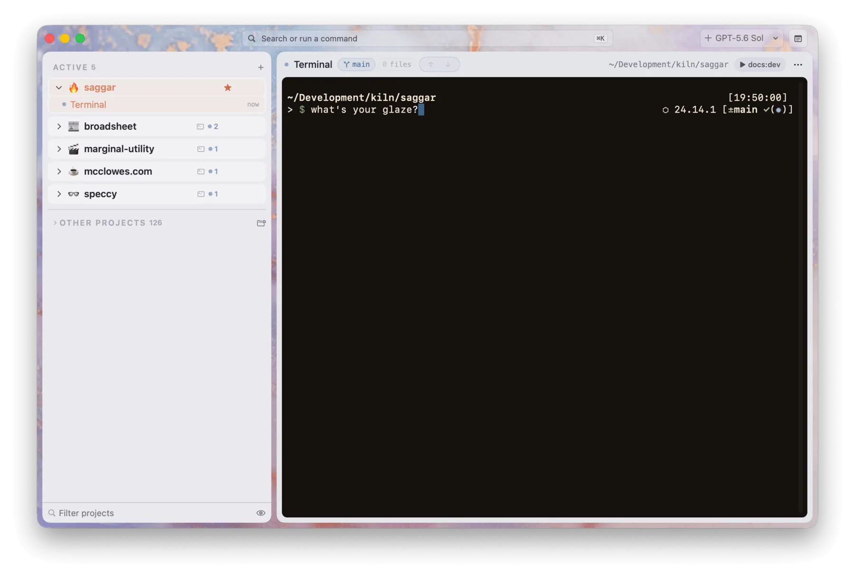Click the Terminal pane title
The height and width of the screenshot is (577, 855).
click(x=313, y=65)
